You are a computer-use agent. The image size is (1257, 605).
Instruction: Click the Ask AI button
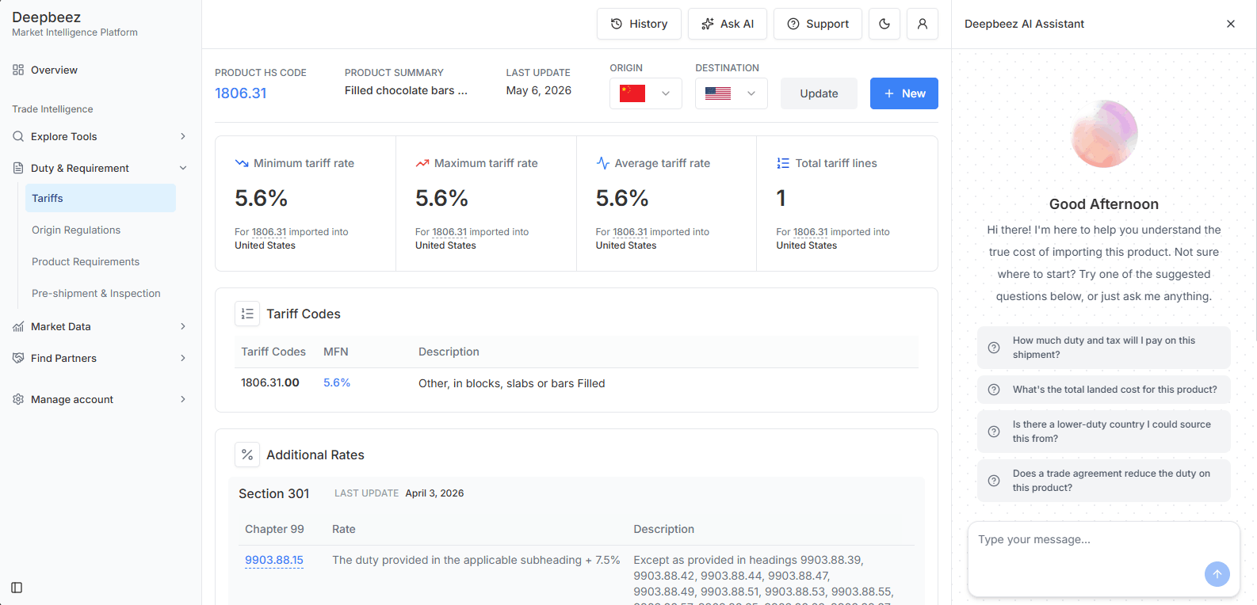pos(728,24)
